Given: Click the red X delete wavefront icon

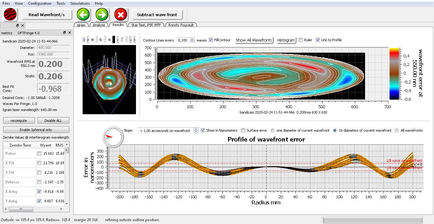Looking at the screenshot, I should click(x=121, y=15).
